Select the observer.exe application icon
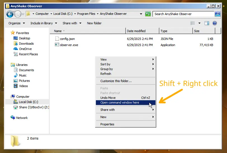The height and width of the screenshot is (153, 227). (57, 45)
